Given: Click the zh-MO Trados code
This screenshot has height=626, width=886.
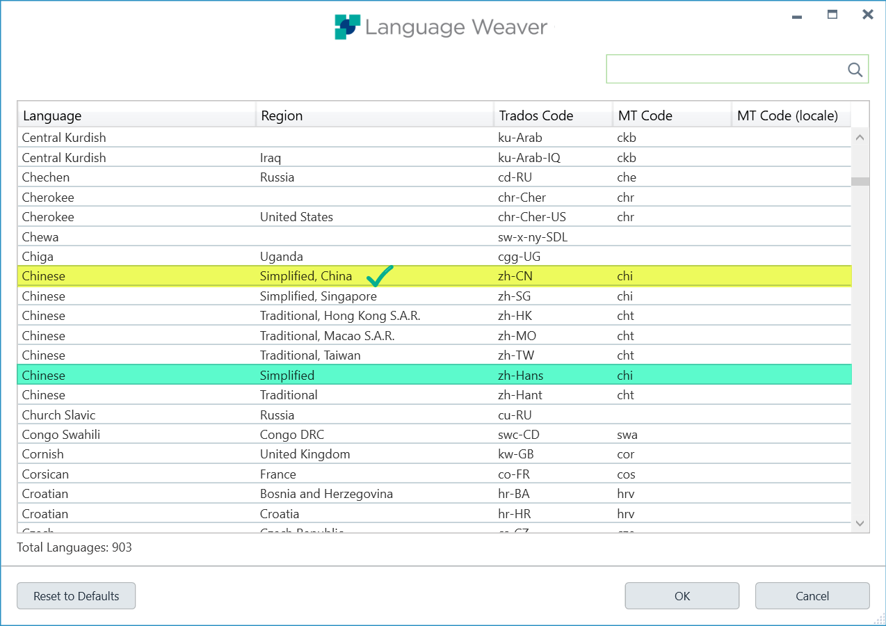Looking at the screenshot, I should click(x=517, y=336).
